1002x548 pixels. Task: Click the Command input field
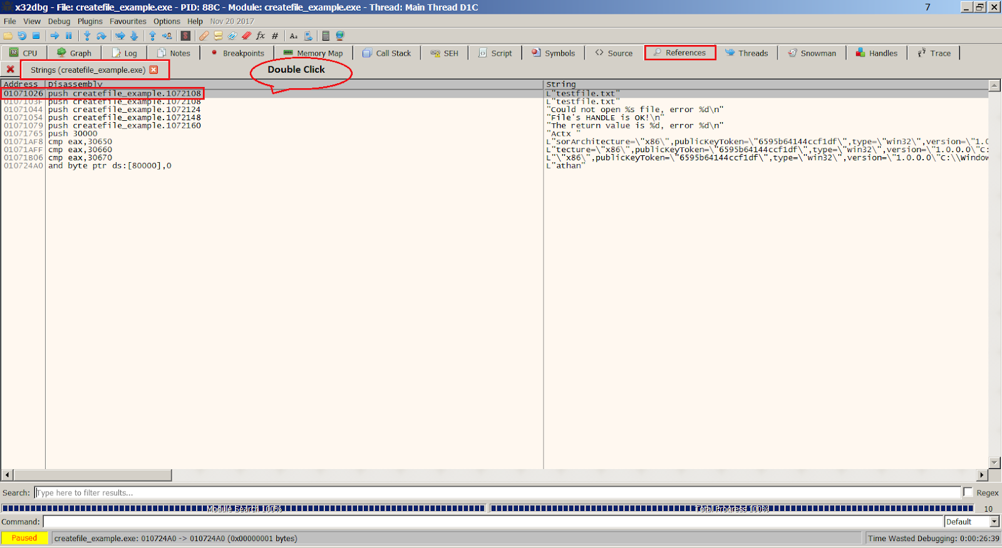point(493,522)
